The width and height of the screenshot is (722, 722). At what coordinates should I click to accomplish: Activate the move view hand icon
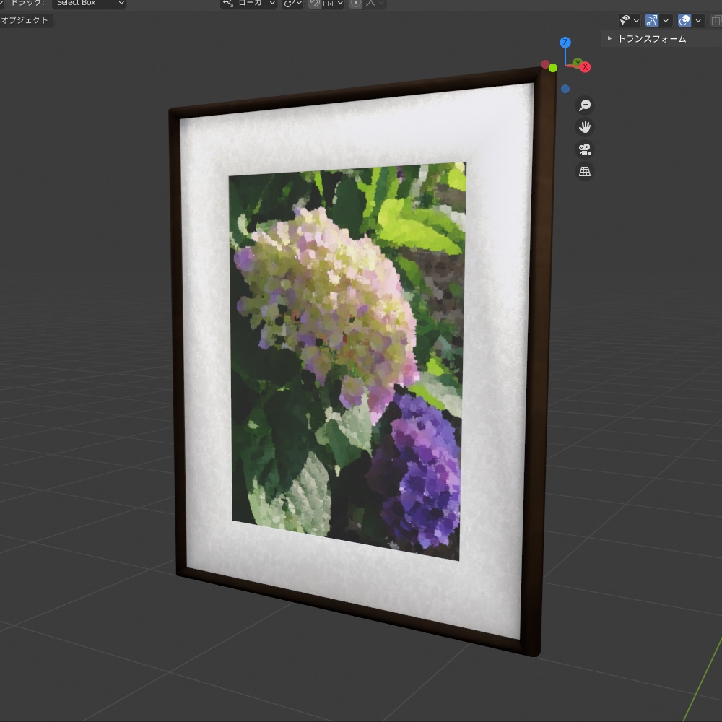(585, 127)
